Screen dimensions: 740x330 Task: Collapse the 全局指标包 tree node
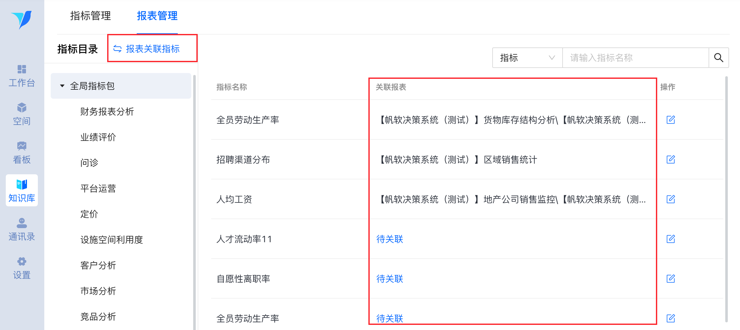pyautogui.click(x=62, y=86)
